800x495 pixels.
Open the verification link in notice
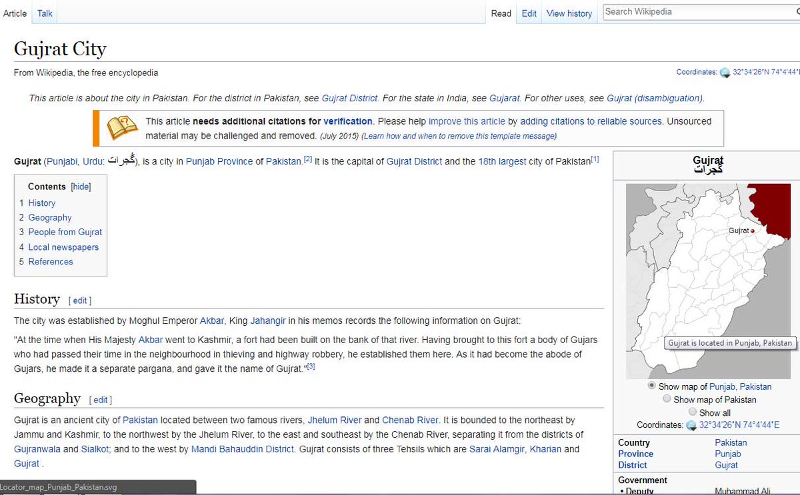(348, 121)
